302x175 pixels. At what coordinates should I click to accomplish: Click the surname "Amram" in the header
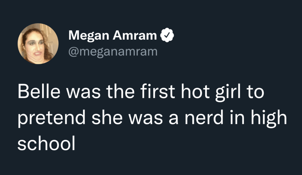135,36
